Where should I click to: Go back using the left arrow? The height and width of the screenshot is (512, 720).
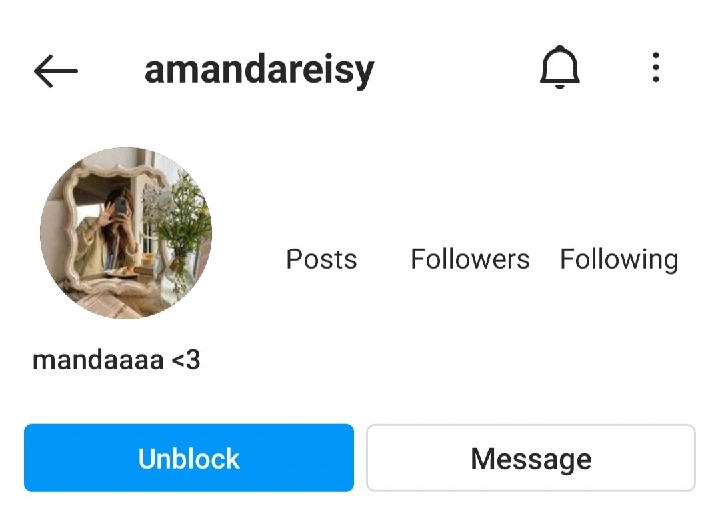tap(55, 71)
